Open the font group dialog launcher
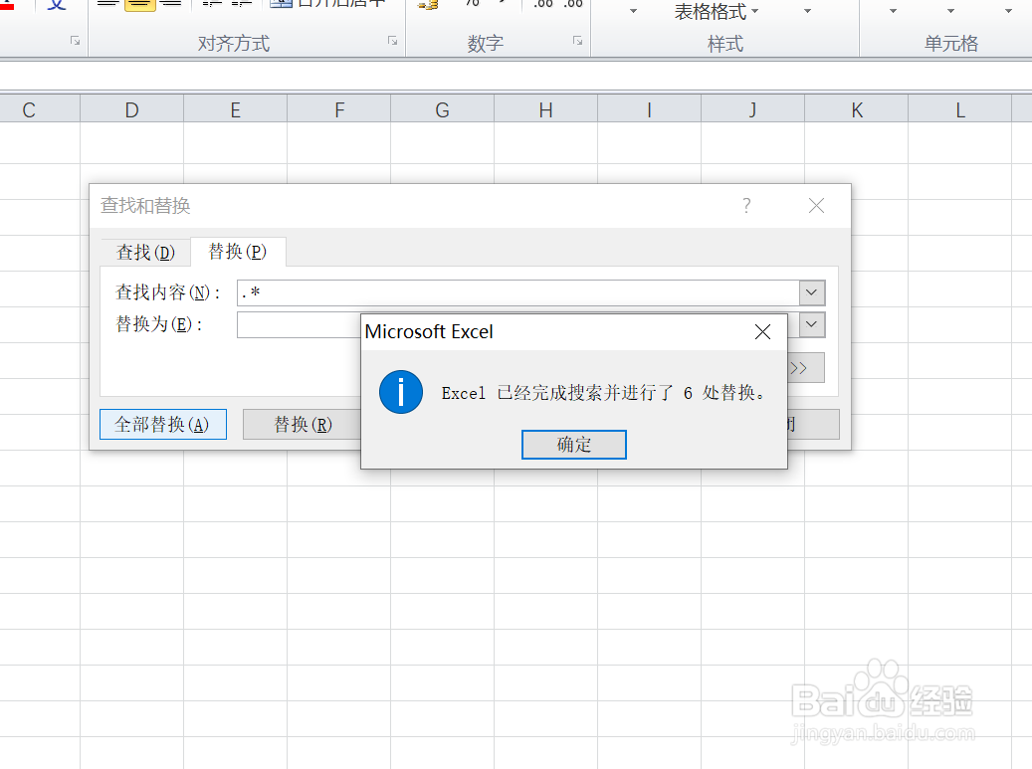The width and height of the screenshot is (1032, 769). (75, 41)
